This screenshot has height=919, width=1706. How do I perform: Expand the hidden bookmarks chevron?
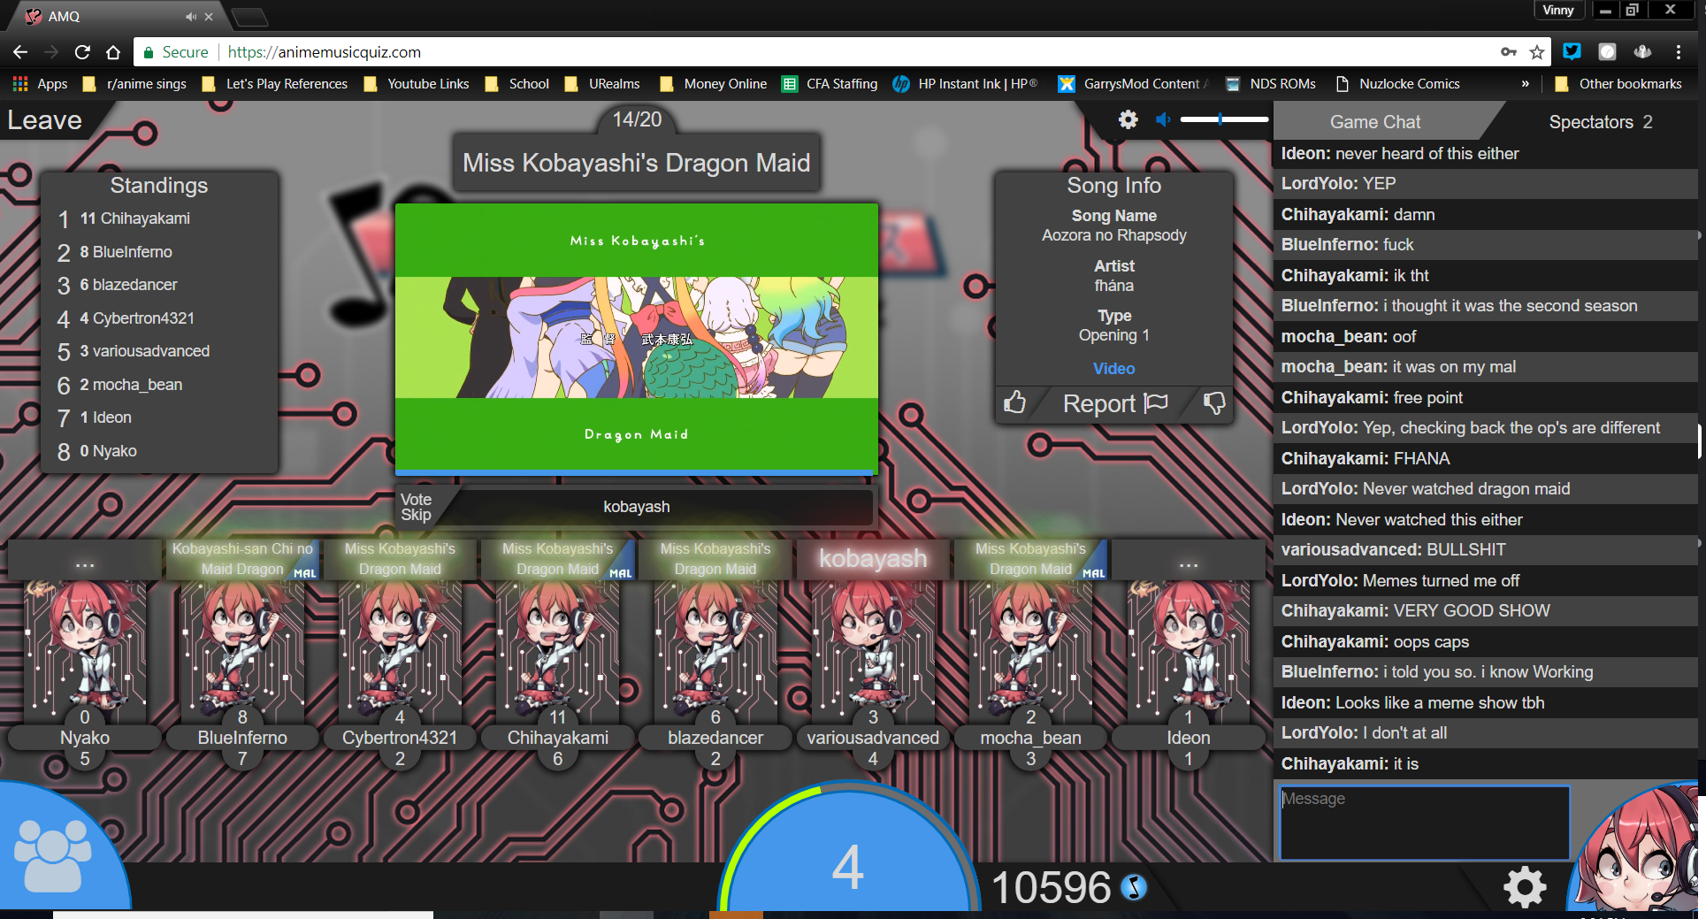coord(1525,84)
